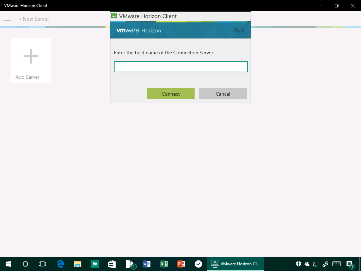Open Task View on the taskbar

click(42, 264)
